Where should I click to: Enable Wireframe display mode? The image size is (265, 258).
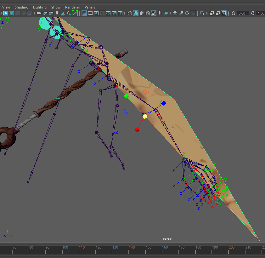130,13
